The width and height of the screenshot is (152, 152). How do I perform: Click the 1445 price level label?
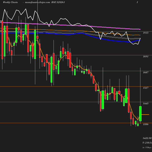point(146,103)
